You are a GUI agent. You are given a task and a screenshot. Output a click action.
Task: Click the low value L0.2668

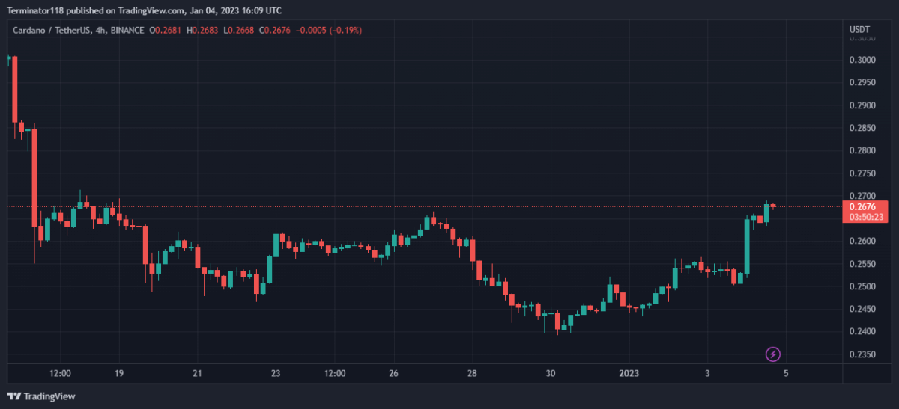(240, 30)
